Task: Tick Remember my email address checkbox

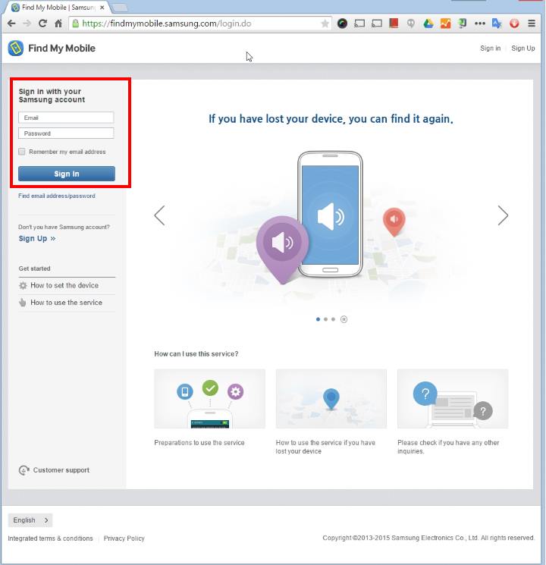Action: (x=22, y=152)
